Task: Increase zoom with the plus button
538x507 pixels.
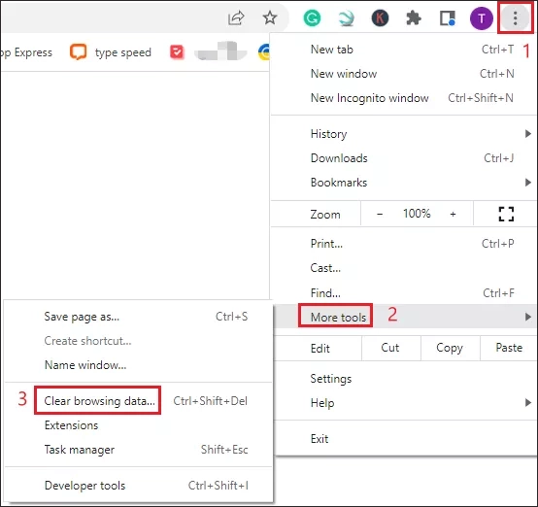Action: [453, 214]
